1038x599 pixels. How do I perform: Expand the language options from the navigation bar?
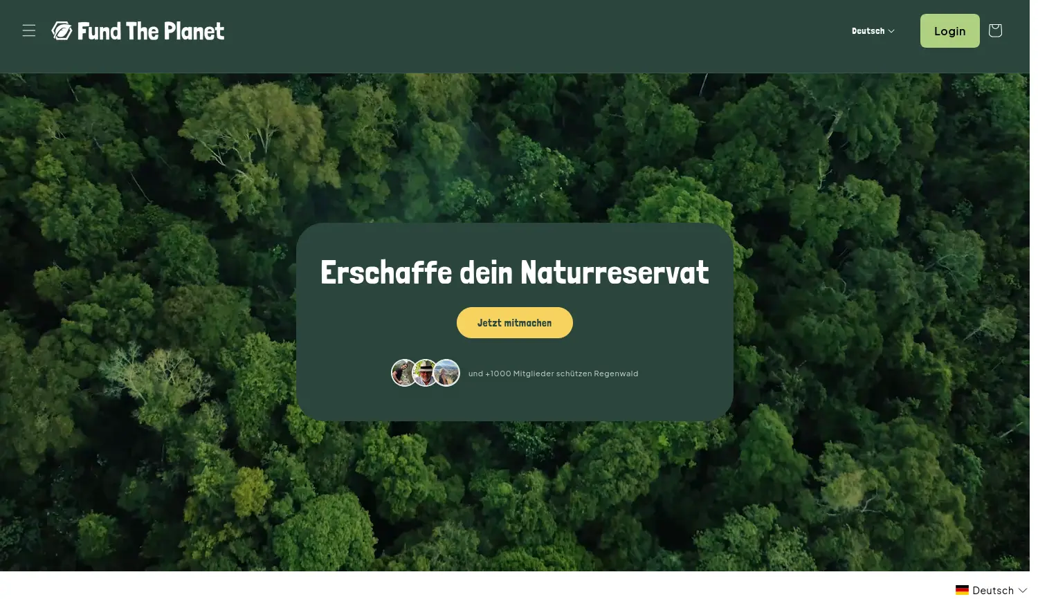(x=872, y=30)
